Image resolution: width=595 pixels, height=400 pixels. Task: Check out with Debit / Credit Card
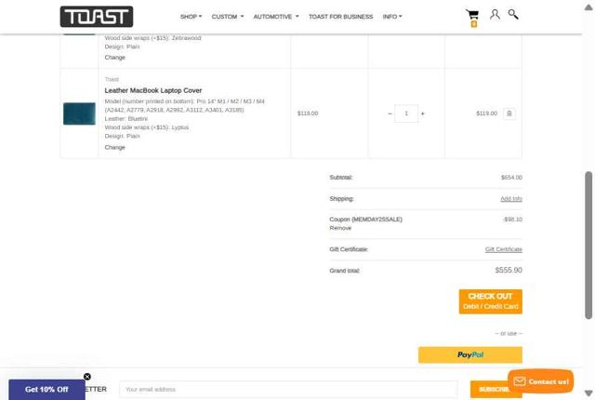pyautogui.click(x=490, y=301)
